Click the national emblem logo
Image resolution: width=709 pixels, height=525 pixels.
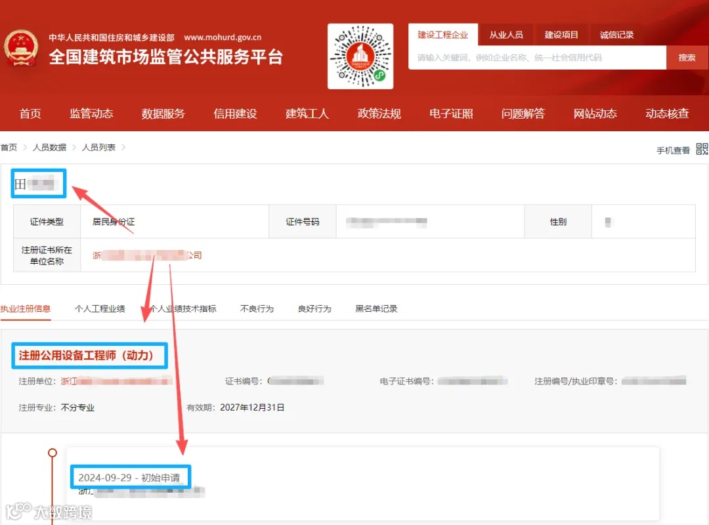21,49
